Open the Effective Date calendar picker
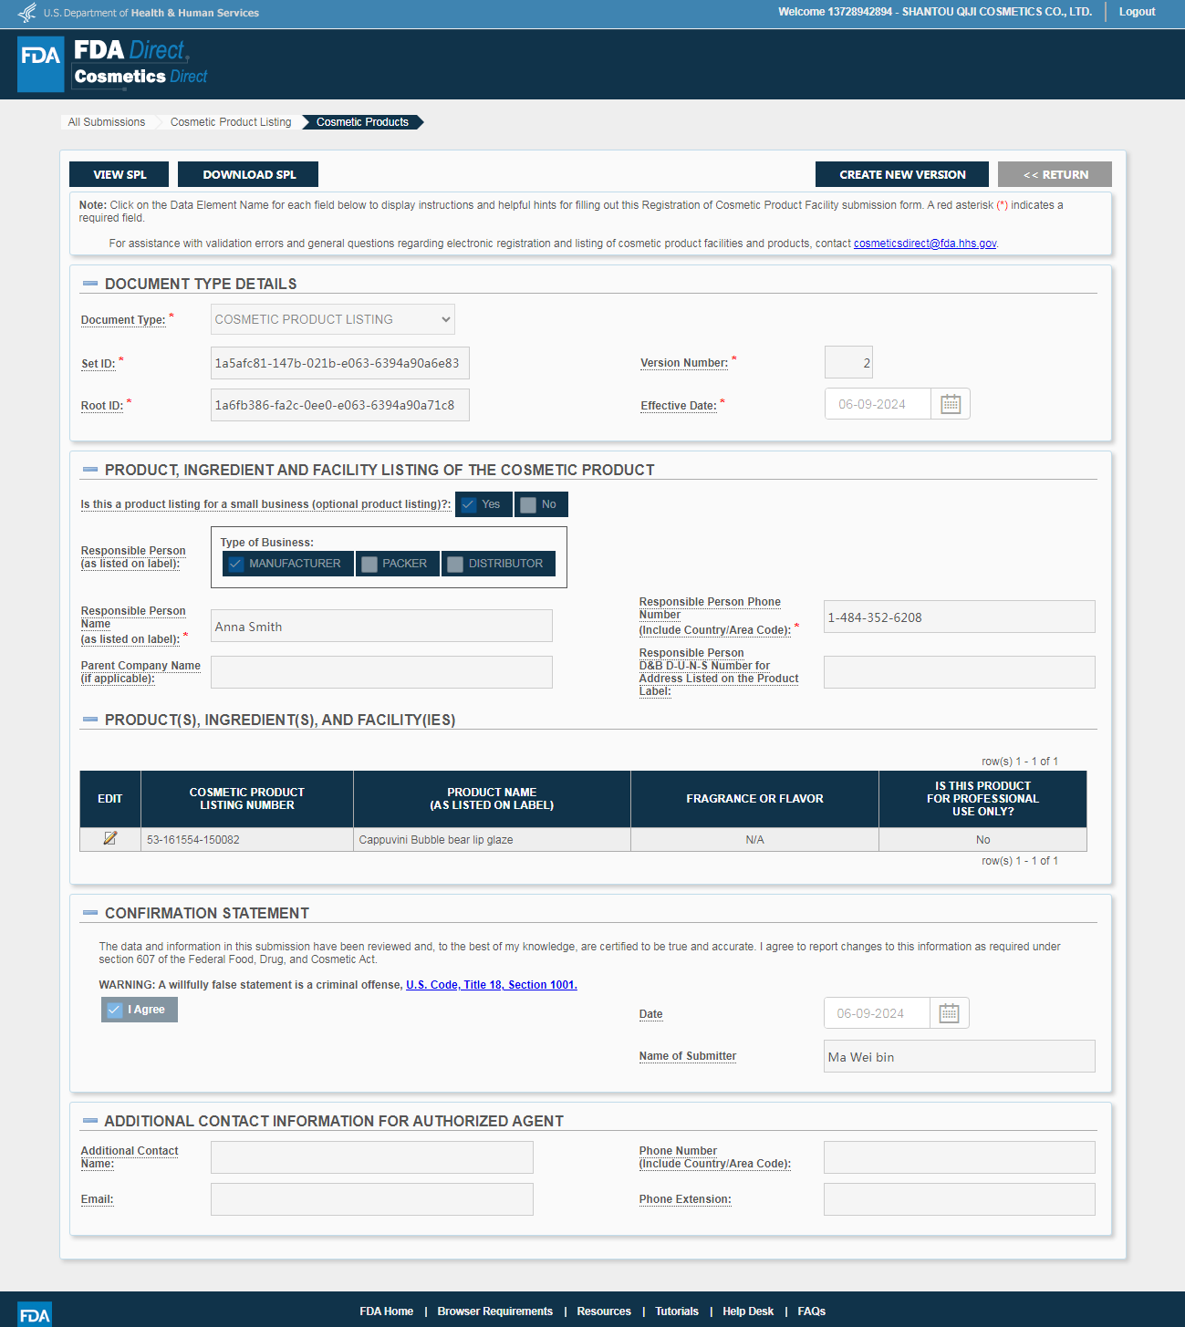Viewport: 1185px width, 1327px height. click(951, 404)
